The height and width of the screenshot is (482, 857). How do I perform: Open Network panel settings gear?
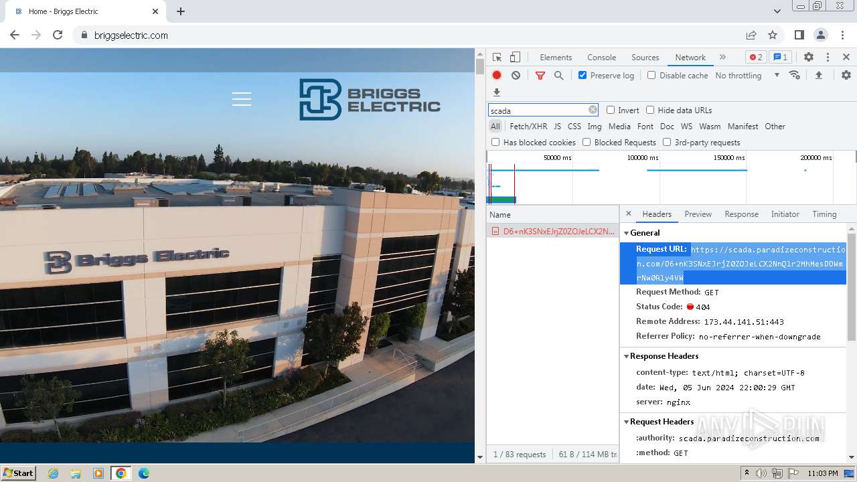[846, 76]
